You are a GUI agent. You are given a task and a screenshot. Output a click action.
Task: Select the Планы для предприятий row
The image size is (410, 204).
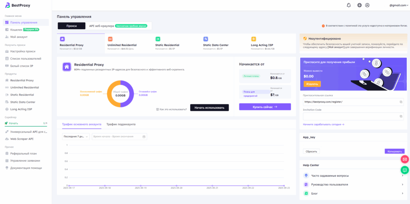click(265, 92)
